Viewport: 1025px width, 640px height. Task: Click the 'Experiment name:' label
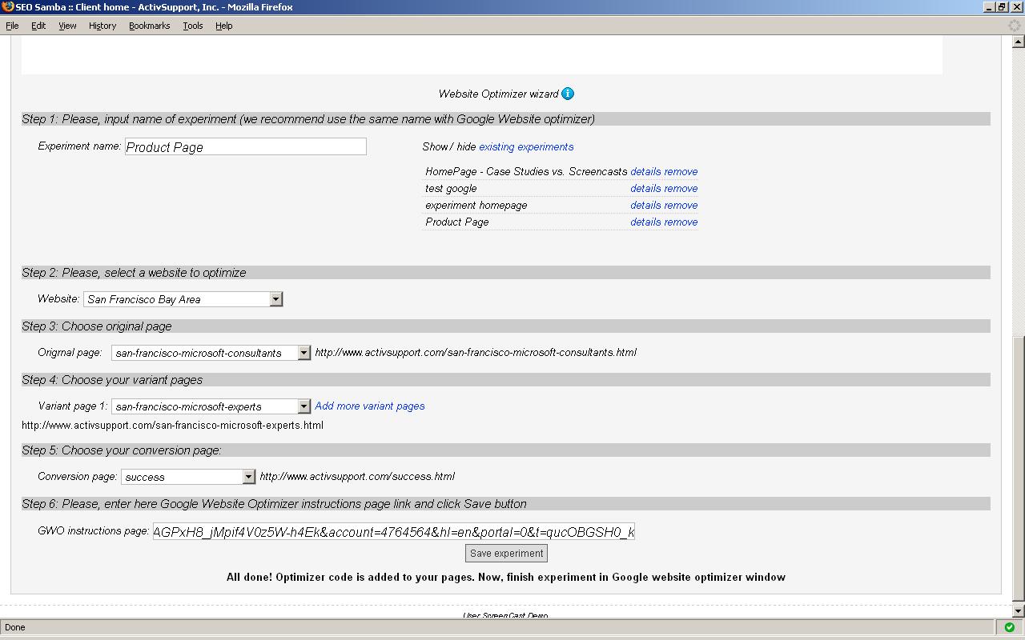coord(79,146)
